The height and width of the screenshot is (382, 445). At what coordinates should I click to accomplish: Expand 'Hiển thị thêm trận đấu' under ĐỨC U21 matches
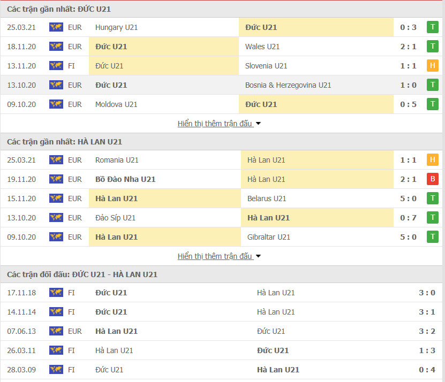[x=217, y=124]
